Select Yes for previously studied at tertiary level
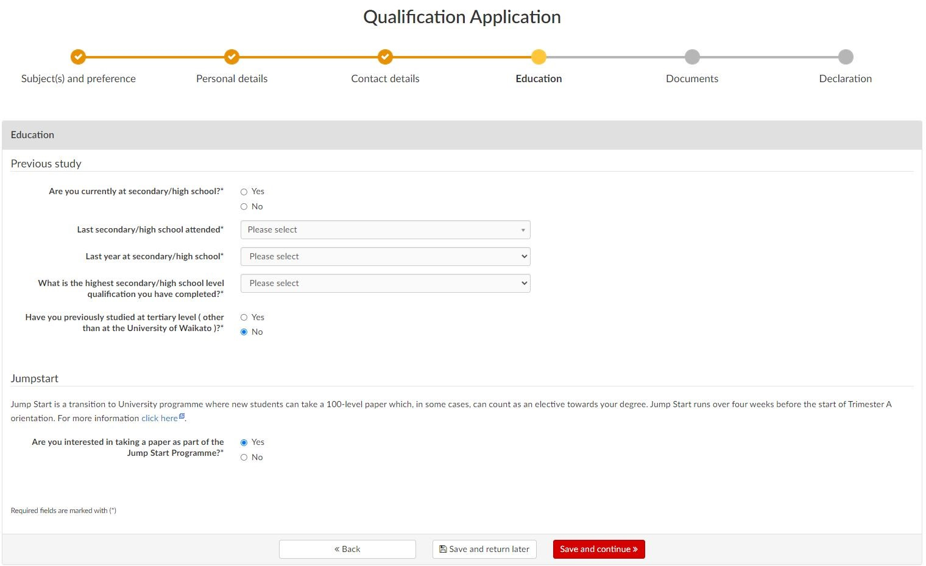926x566 pixels. [244, 318]
